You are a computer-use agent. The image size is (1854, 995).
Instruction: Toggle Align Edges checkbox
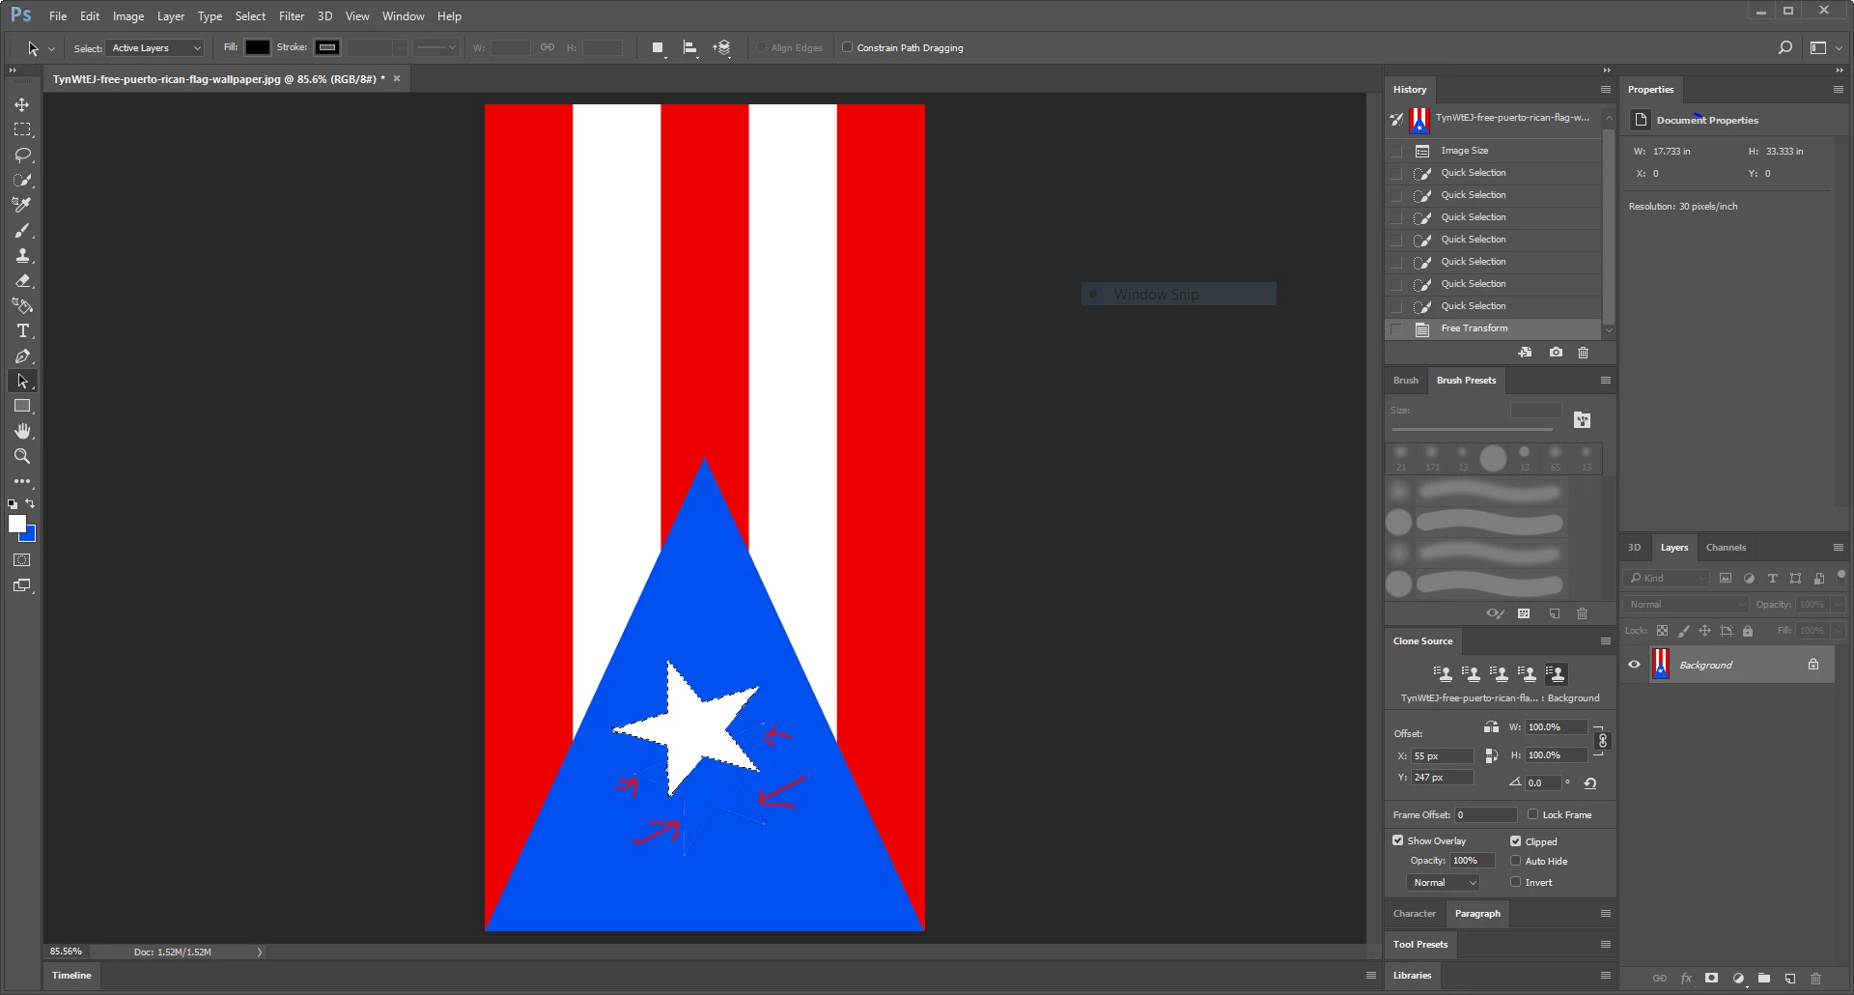click(761, 47)
